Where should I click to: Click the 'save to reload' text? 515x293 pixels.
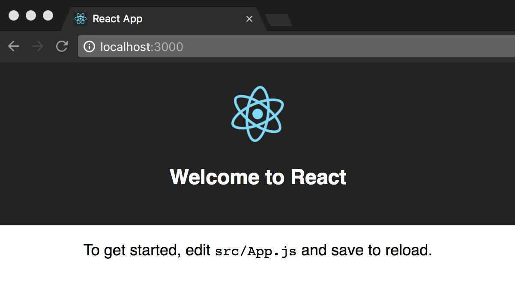(x=381, y=250)
